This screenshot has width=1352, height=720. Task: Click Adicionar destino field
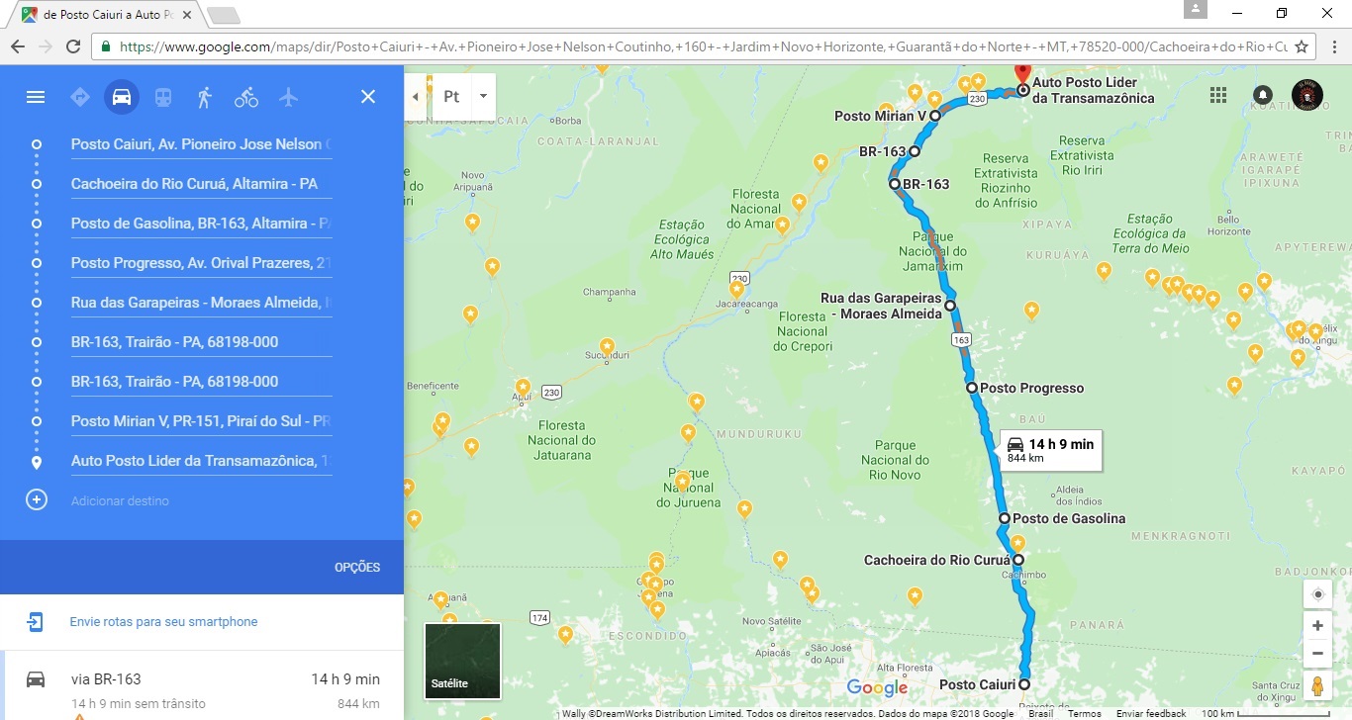click(x=201, y=500)
